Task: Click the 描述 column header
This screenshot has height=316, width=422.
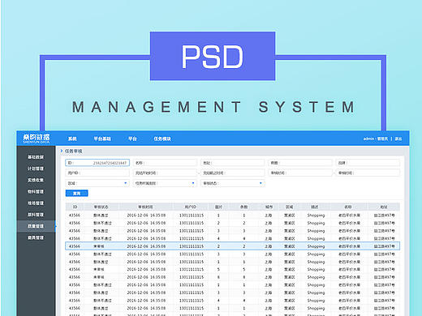Action: pos(315,207)
